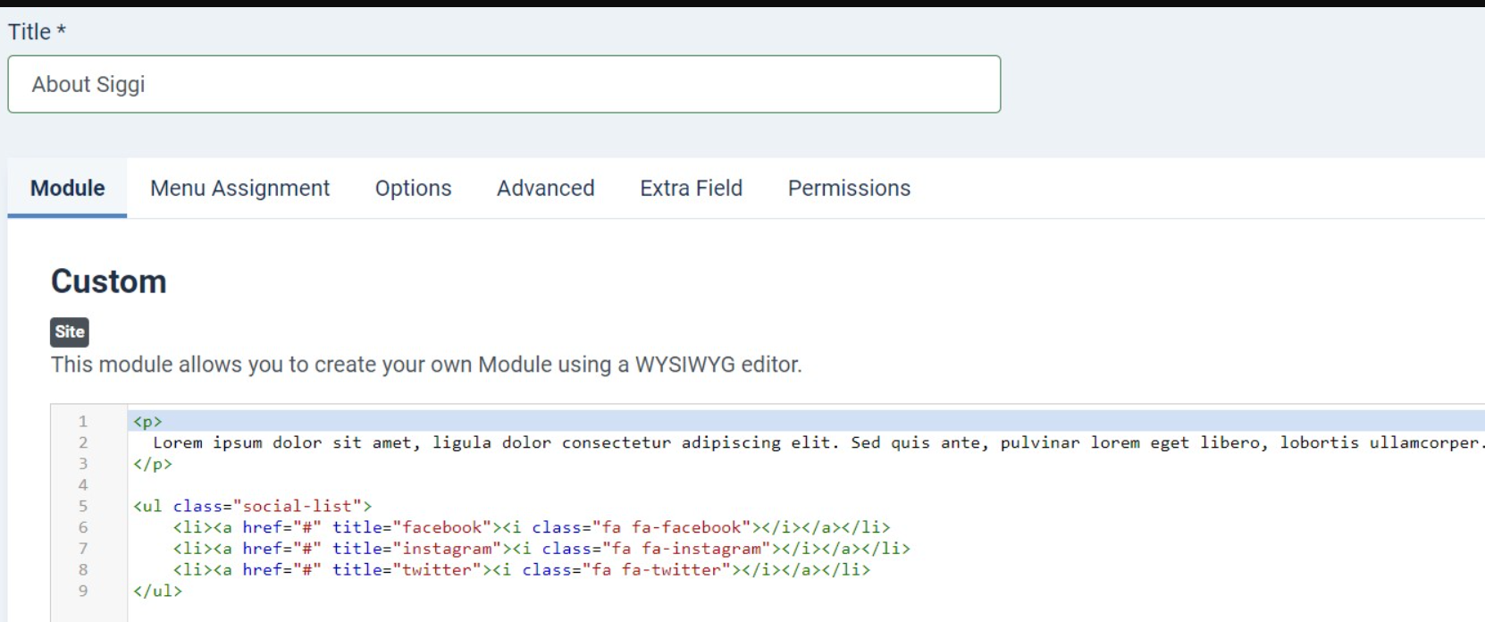
Task: Switch to the Module tab
Action: pyautogui.click(x=67, y=189)
